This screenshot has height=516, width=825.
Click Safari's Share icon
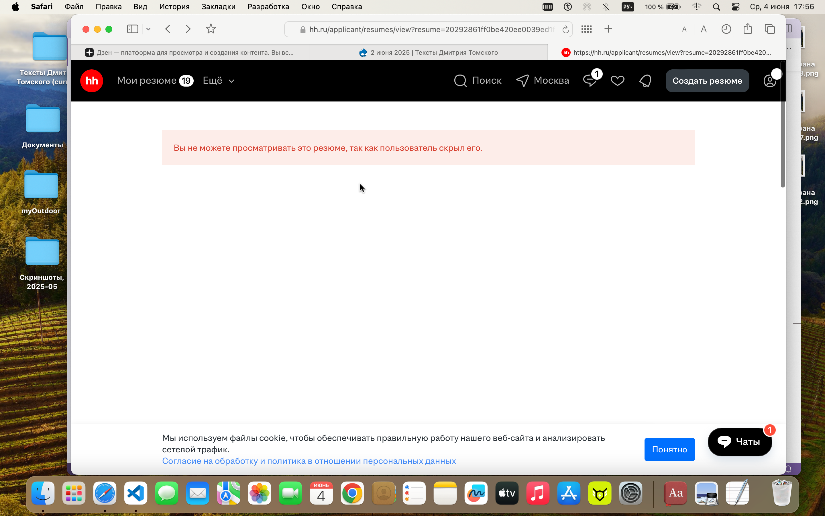pos(748,29)
